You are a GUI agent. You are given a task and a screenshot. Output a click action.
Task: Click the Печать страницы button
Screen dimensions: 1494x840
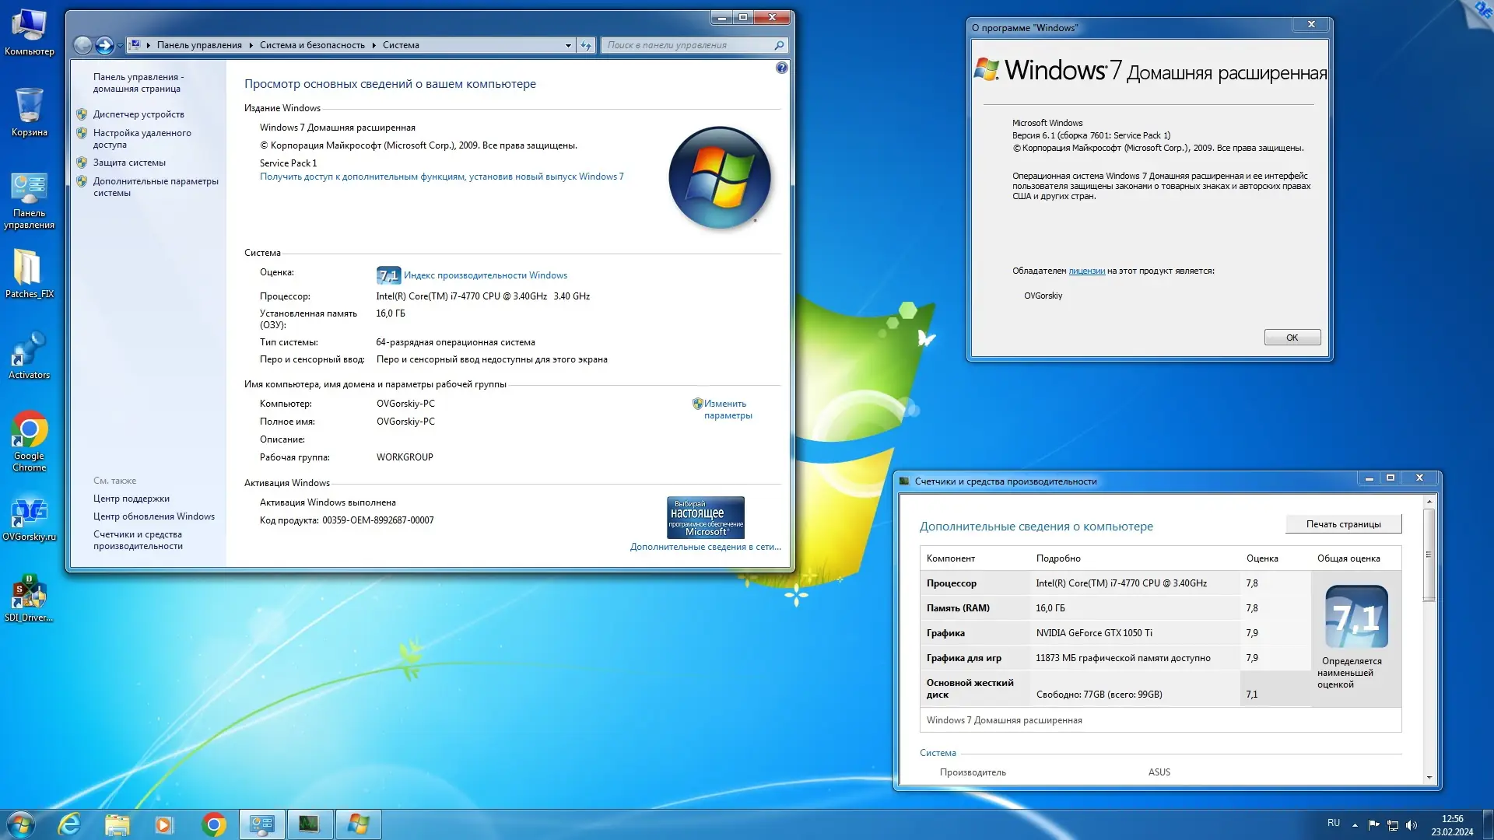(x=1343, y=524)
